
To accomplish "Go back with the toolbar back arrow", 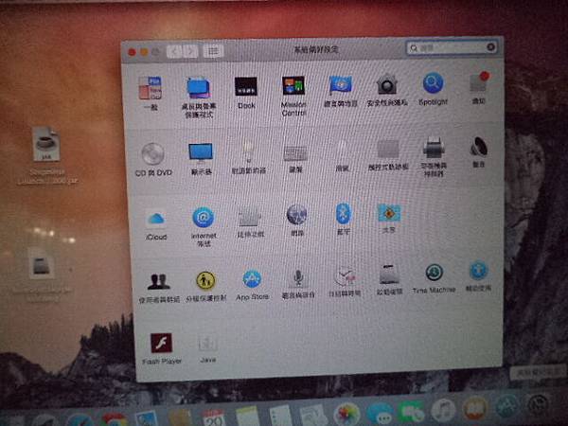I will pyautogui.click(x=174, y=52).
